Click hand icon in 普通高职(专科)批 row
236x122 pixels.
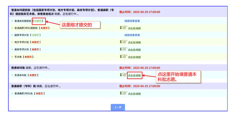point(123,93)
